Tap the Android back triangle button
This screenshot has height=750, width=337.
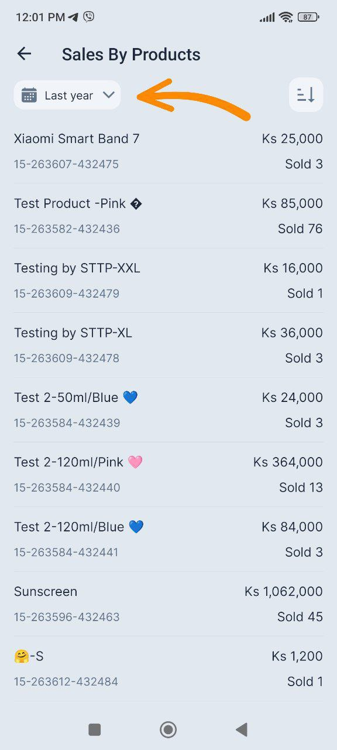[x=242, y=729]
